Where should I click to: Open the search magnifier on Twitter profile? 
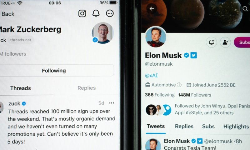245,8
